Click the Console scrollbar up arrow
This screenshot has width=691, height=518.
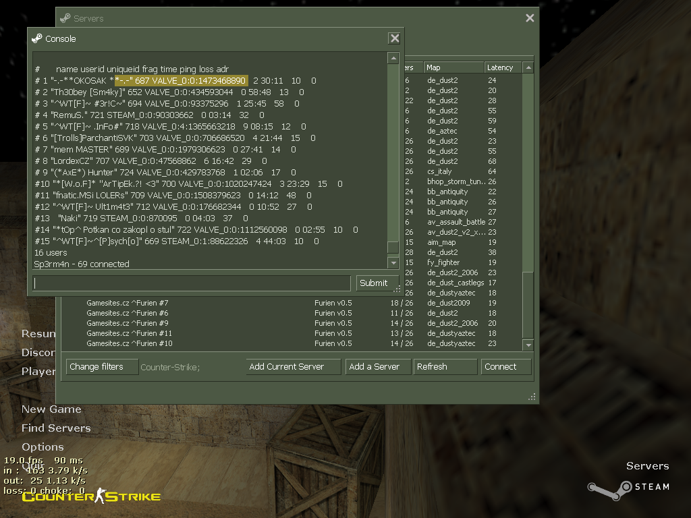coord(393,58)
